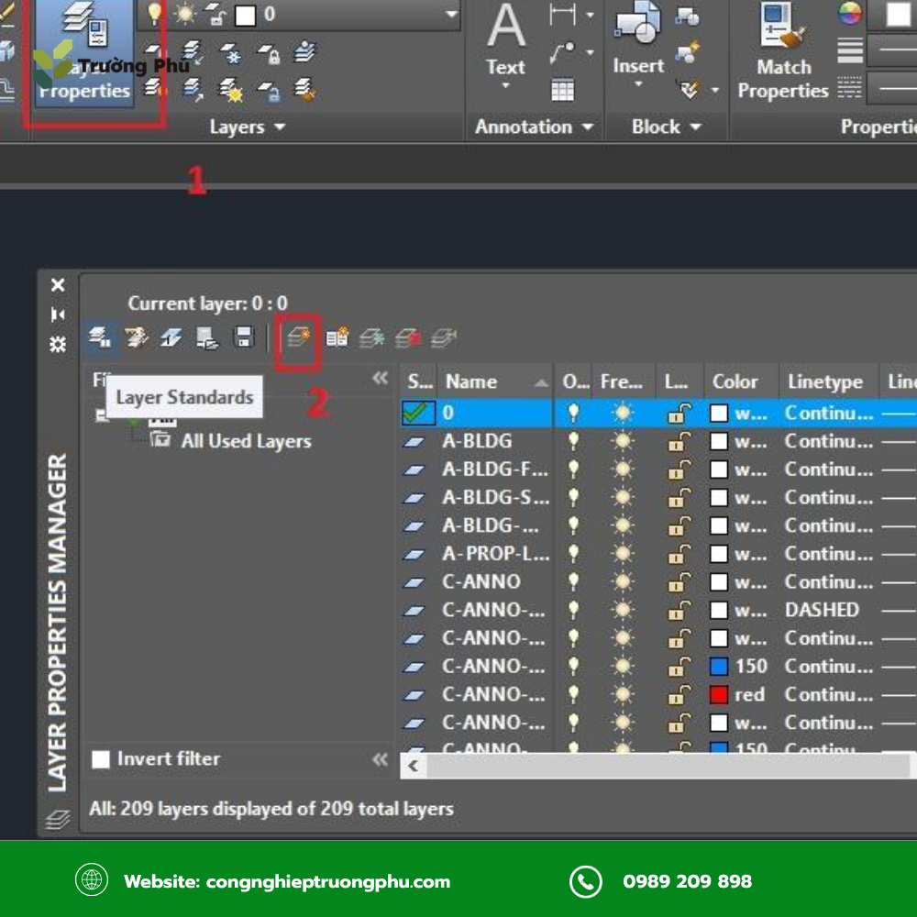Toggle On bulb for C-ANNO layer
This screenshot has height=917, width=917.
pyautogui.click(x=574, y=582)
